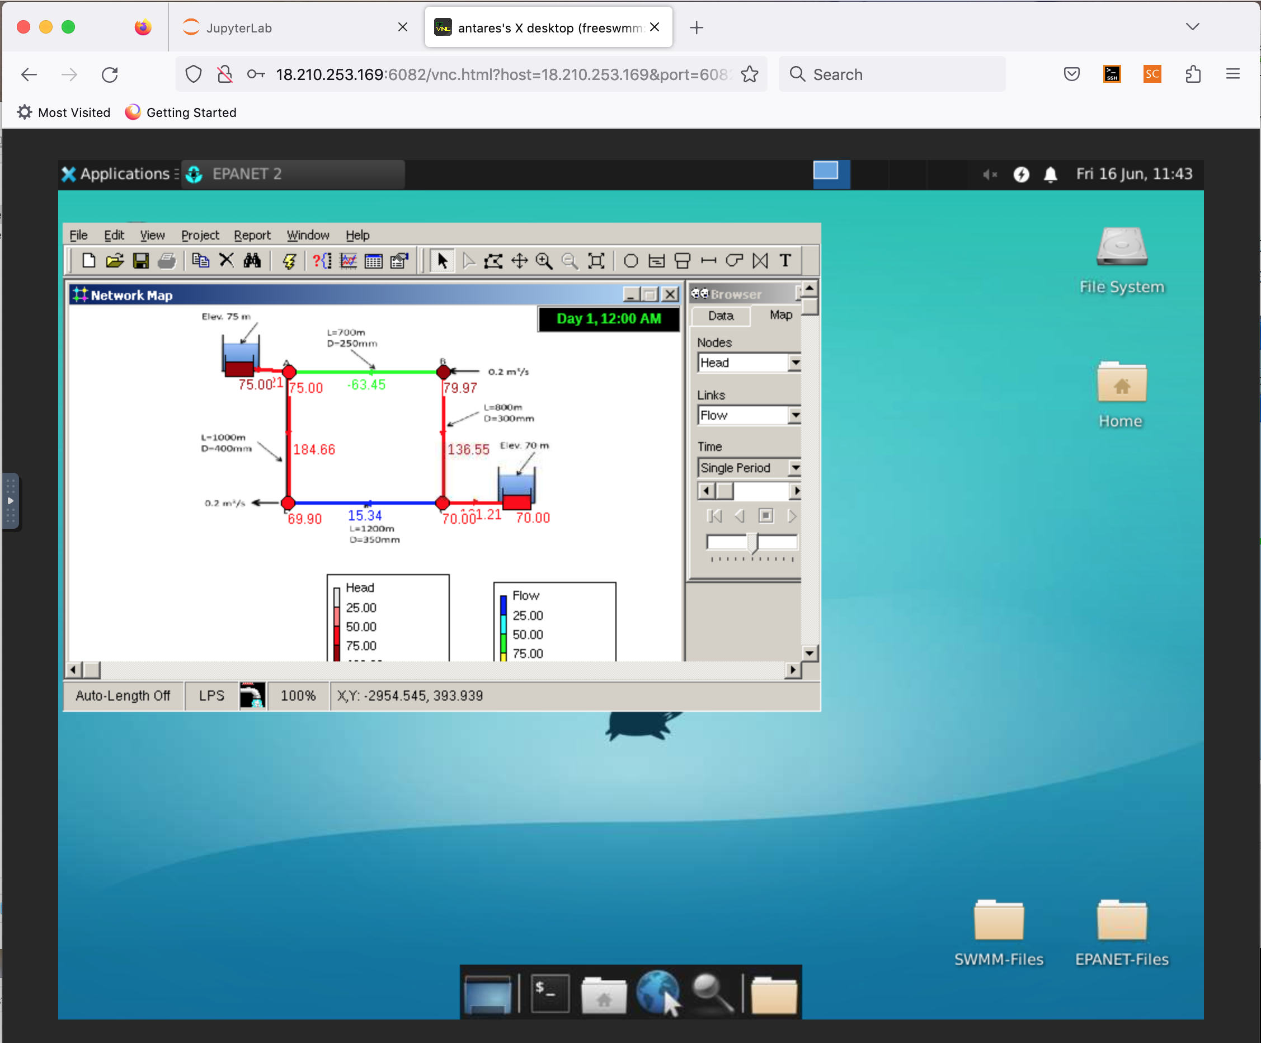Select the Add Junction circle tool
This screenshot has height=1043, width=1261.
[x=630, y=261]
